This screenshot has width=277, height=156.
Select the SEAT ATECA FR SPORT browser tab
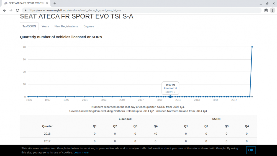(x=26, y=3)
